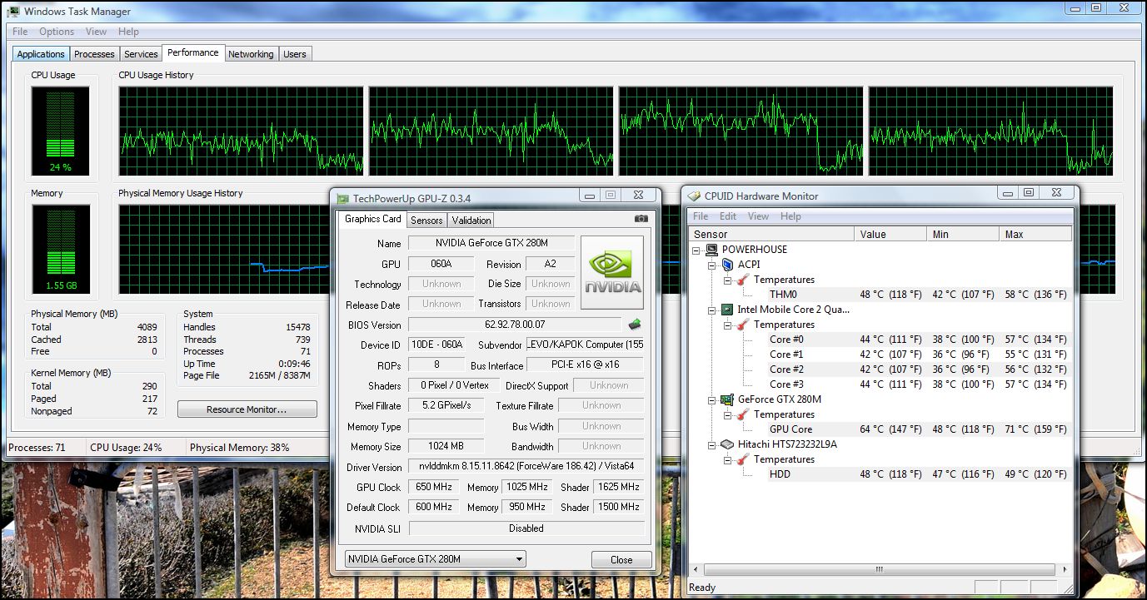Viewport: 1147px width, 600px height.
Task: Click the GPU-Z title bar icon
Action: click(x=342, y=199)
